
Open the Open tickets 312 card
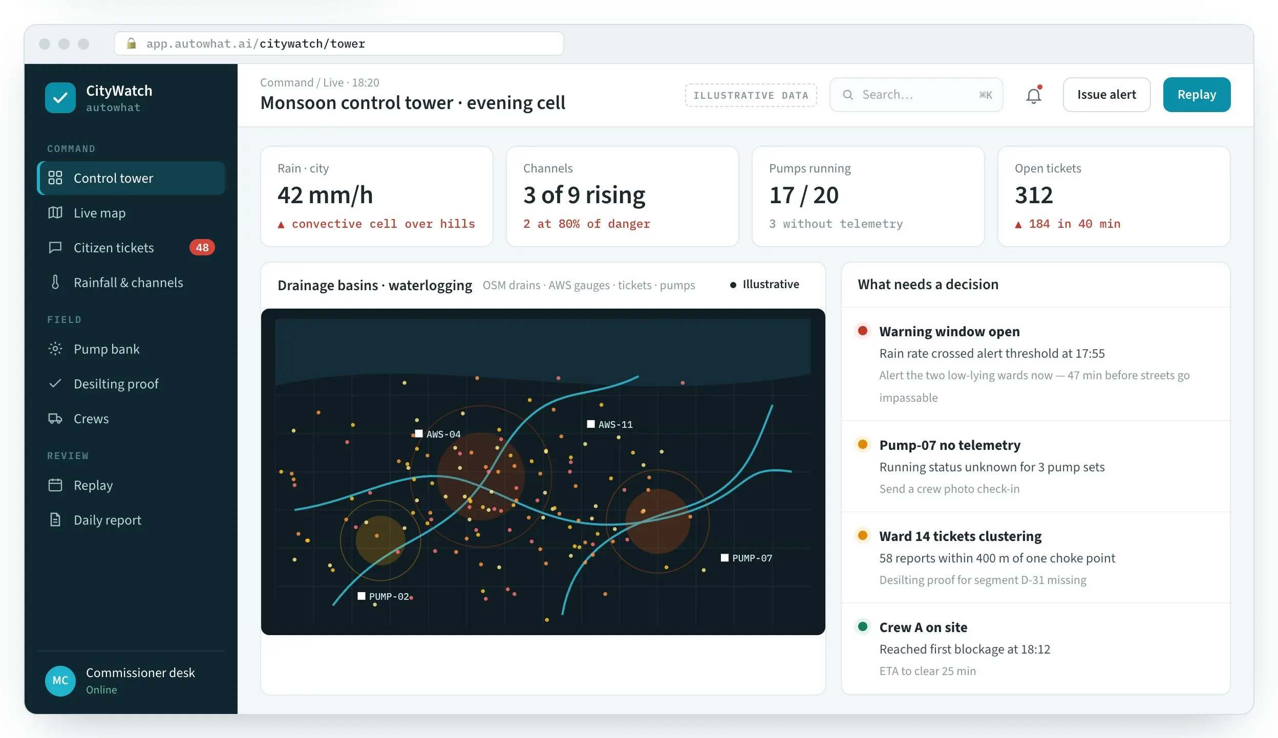(1114, 197)
